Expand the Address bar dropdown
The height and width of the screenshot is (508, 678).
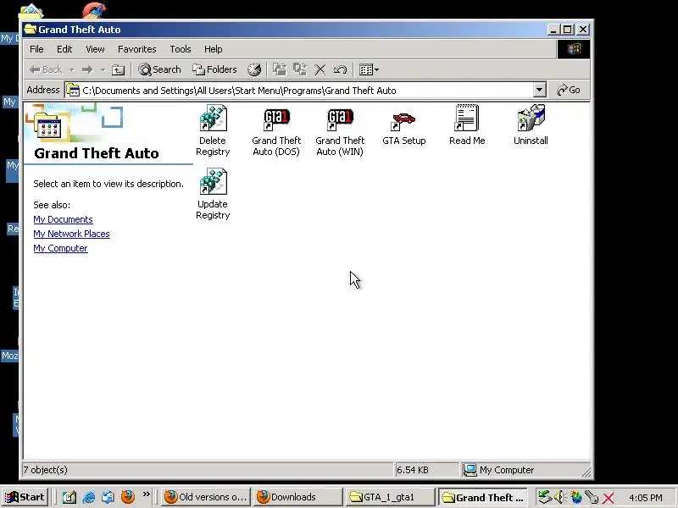click(x=539, y=91)
